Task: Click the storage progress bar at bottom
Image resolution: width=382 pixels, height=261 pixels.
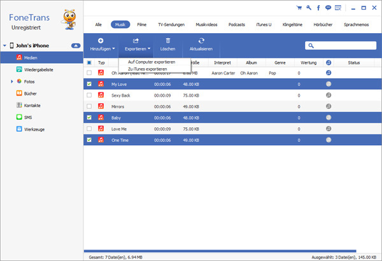Action: tap(220, 251)
